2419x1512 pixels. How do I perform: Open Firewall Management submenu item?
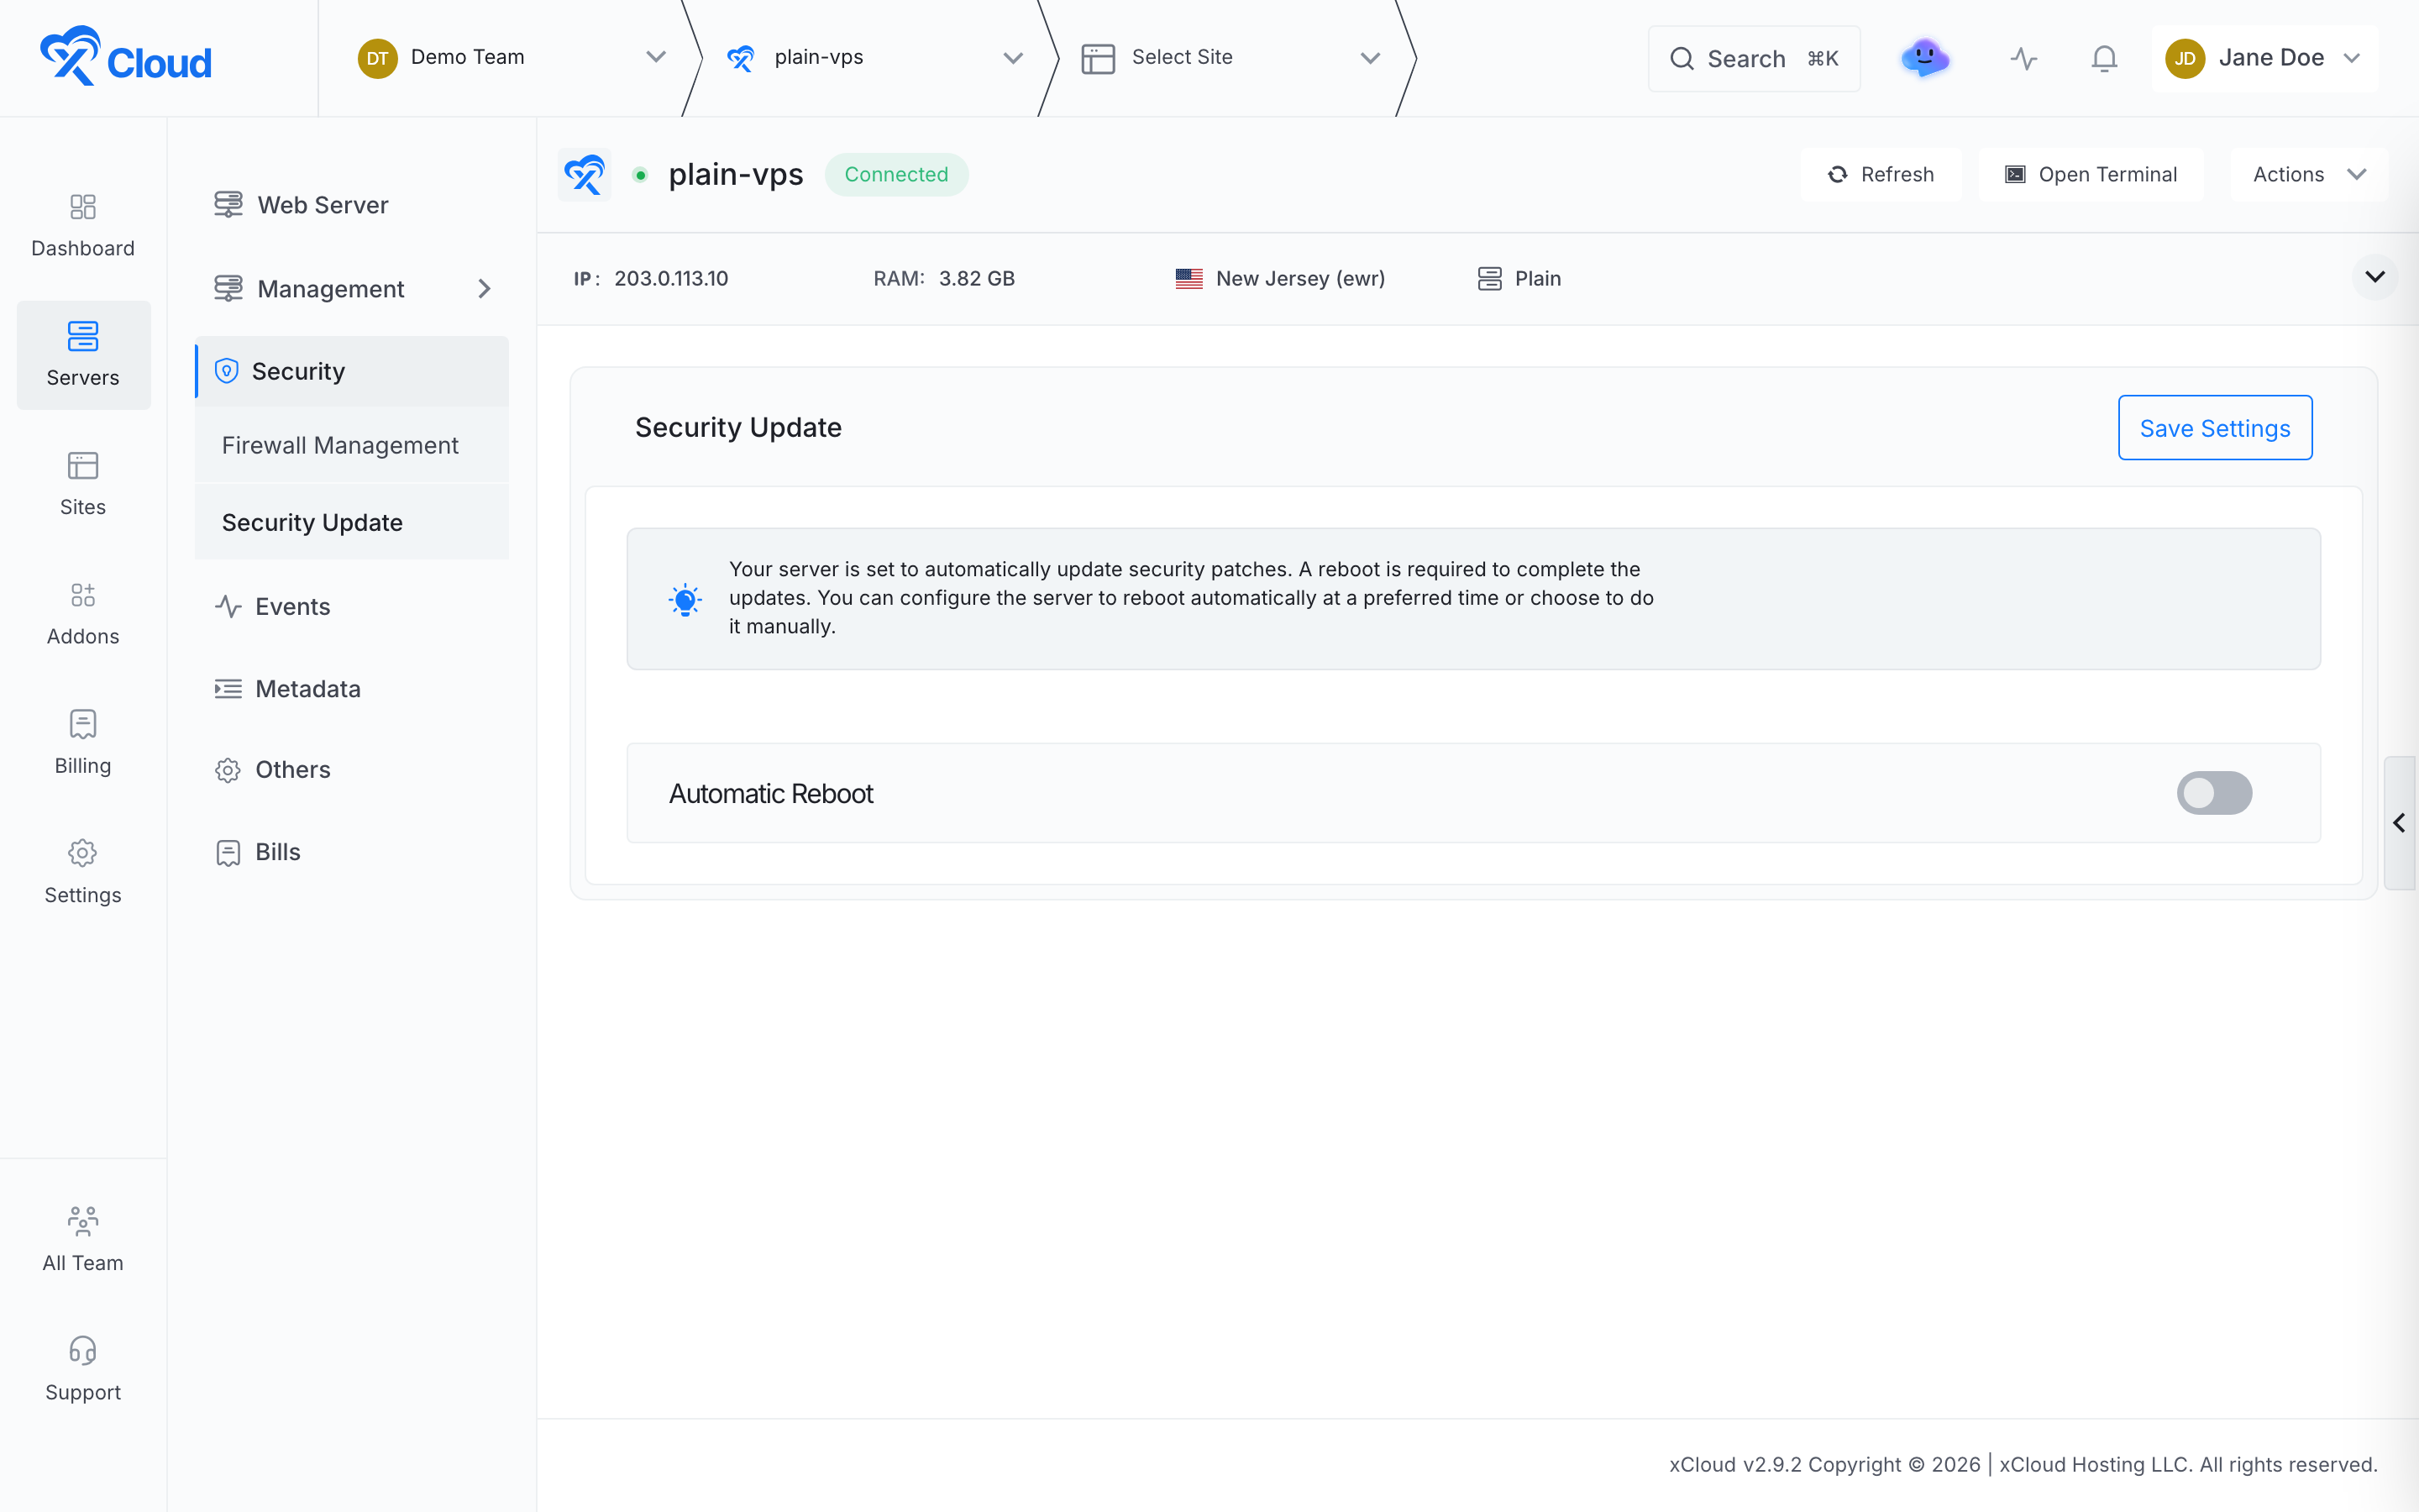pyautogui.click(x=352, y=445)
